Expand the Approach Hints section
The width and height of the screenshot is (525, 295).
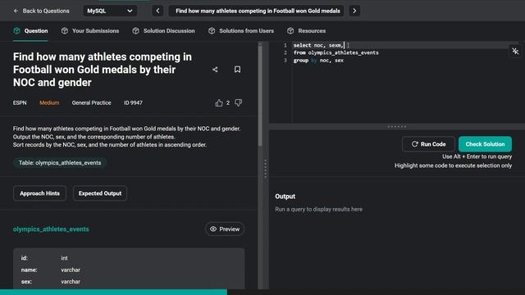tap(39, 193)
